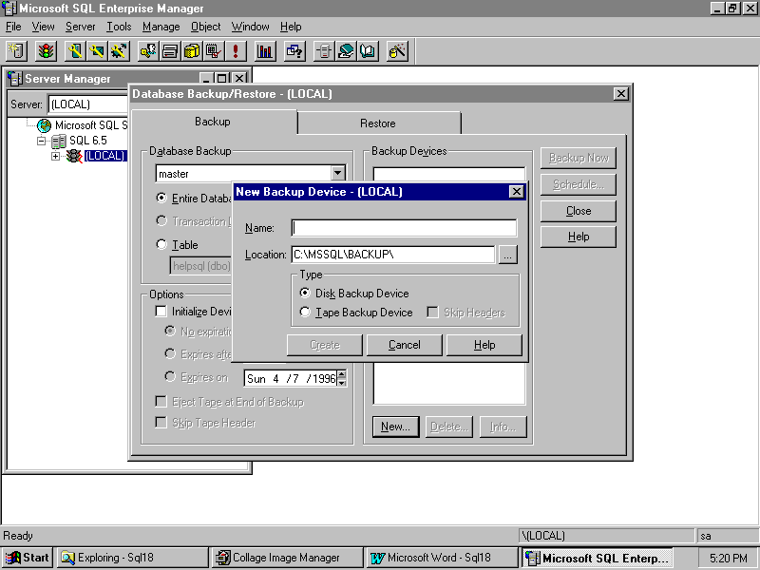This screenshot has height=570, width=760.
Task: Enable the Initialize Device checkbox
Action: point(161,312)
